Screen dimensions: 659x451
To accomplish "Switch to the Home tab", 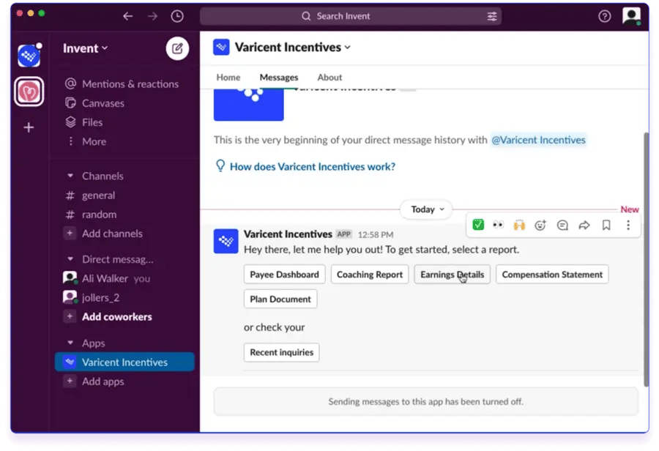I will click(x=228, y=78).
